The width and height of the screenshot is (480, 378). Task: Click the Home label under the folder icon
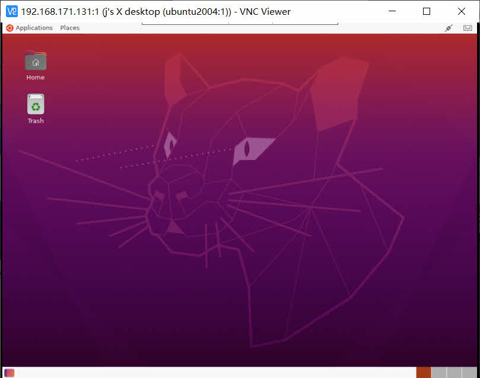tap(35, 77)
